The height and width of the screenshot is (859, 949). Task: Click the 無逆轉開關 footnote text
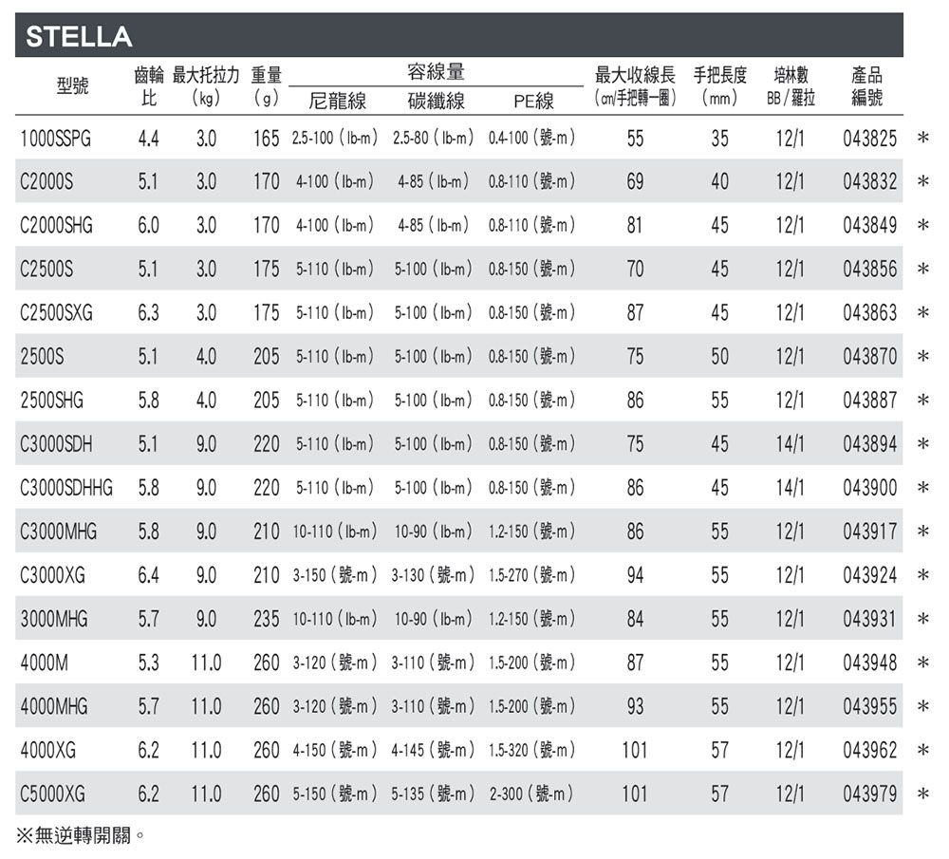pyautogui.click(x=82, y=836)
